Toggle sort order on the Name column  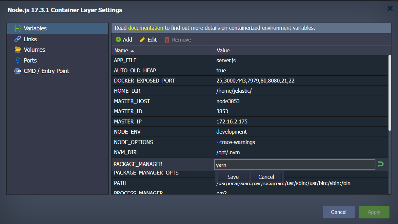click(121, 50)
